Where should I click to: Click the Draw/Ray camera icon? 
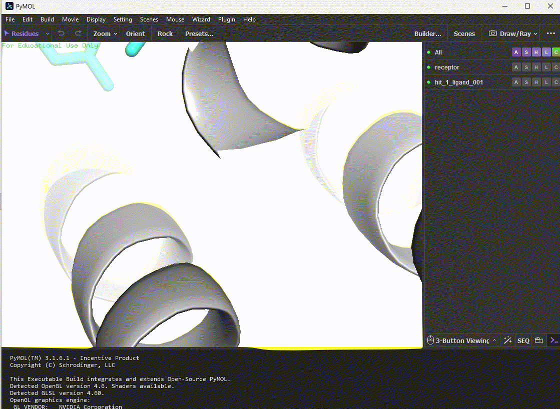492,33
